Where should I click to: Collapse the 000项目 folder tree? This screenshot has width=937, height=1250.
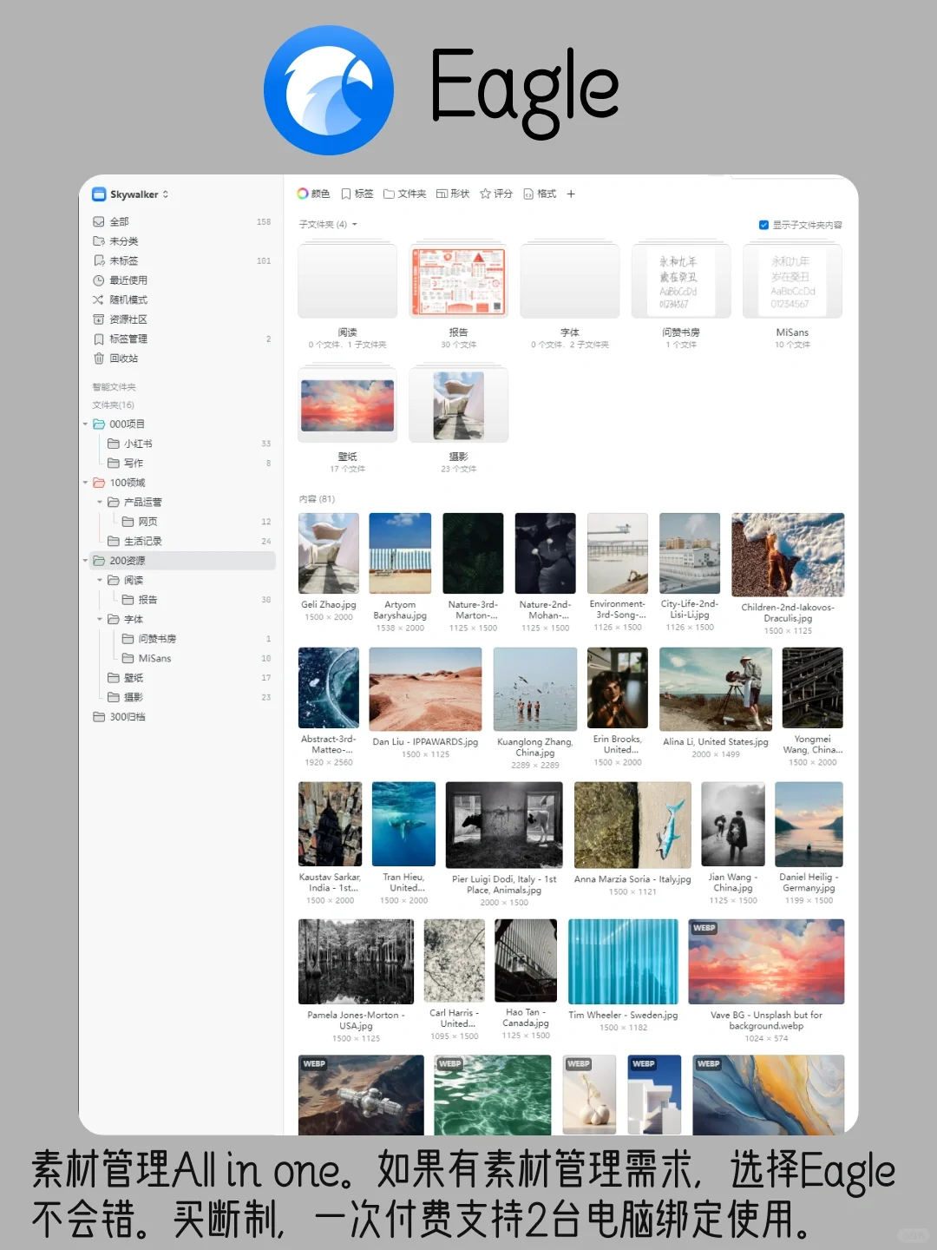click(85, 424)
